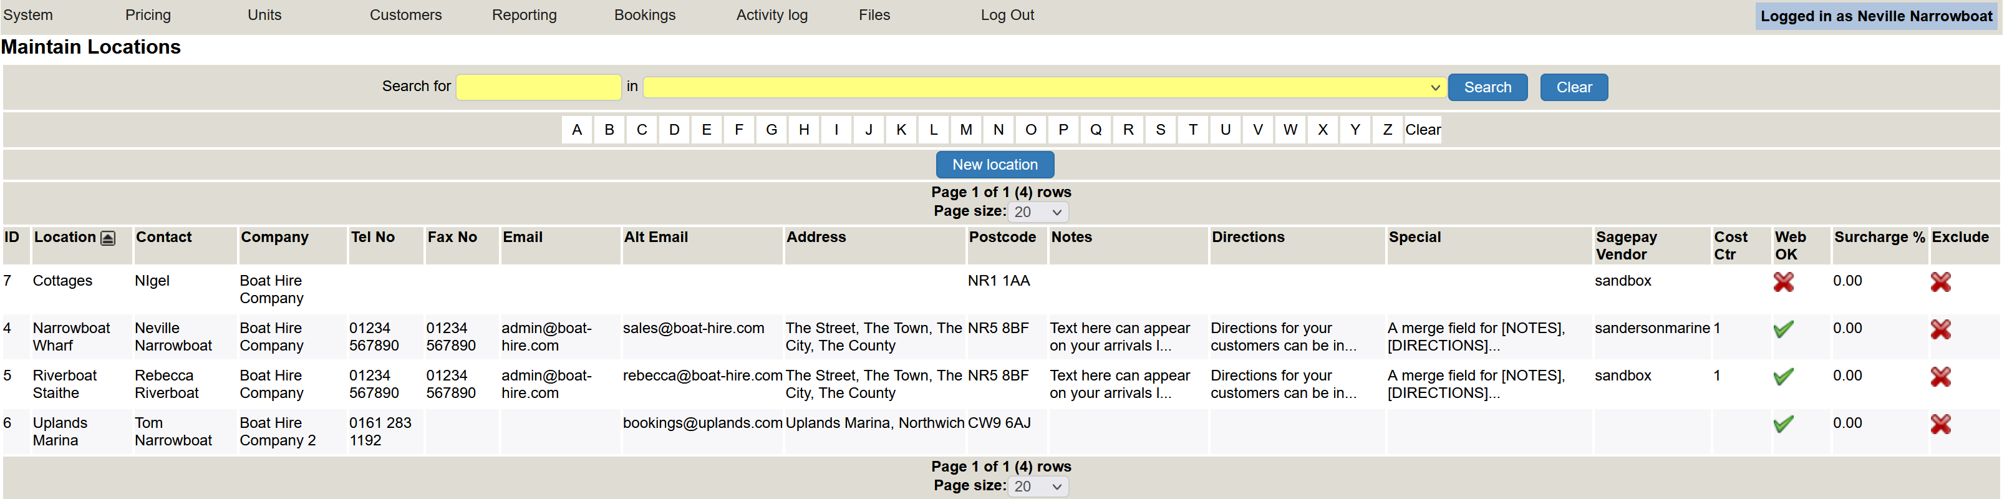Image resolution: width=2012 pixels, height=499 pixels.
Task: Click green tick Web OK for Riverboat Staithe
Action: coord(1783,377)
